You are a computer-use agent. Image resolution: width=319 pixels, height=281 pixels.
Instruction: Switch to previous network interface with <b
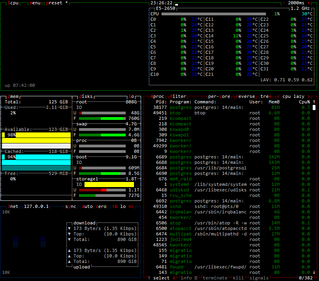115,207
